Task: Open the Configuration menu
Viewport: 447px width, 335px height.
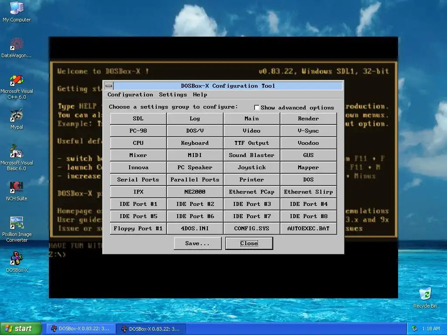Action: click(130, 95)
